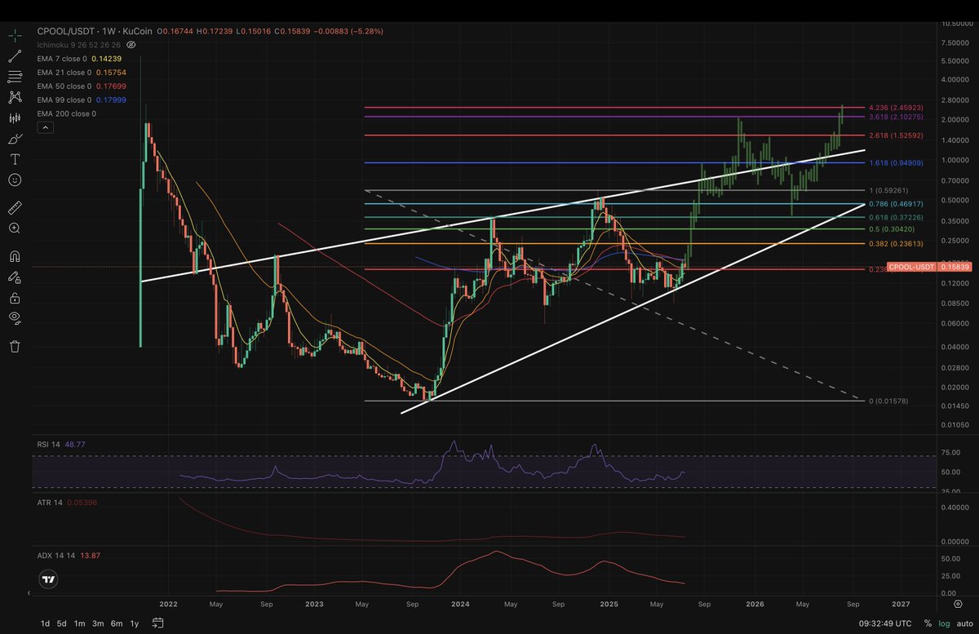Switch chart range to 1y
The height and width of the screenshot is (634, 979).
135,623
